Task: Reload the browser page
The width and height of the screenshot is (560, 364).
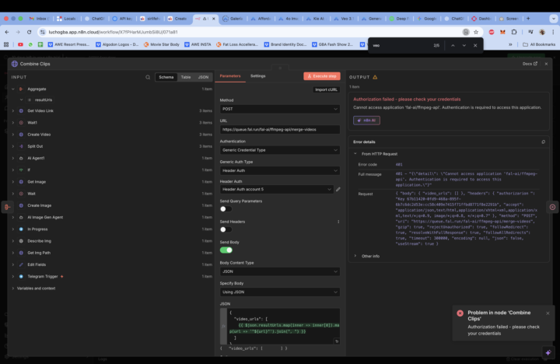Action: tap(30, 32)
